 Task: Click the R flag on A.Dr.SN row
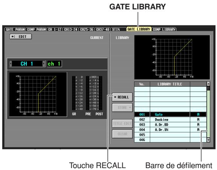click(x=198, y=130)
